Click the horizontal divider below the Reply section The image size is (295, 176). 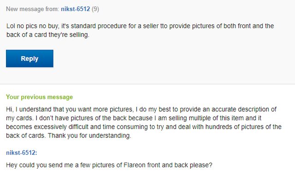[x=147, y=84]
